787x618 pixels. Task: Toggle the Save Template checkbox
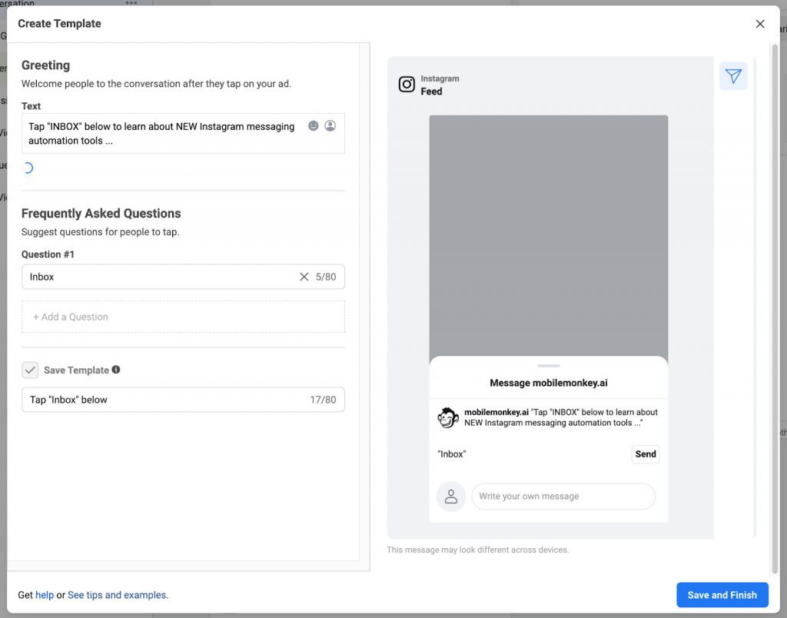click(30, 370)
